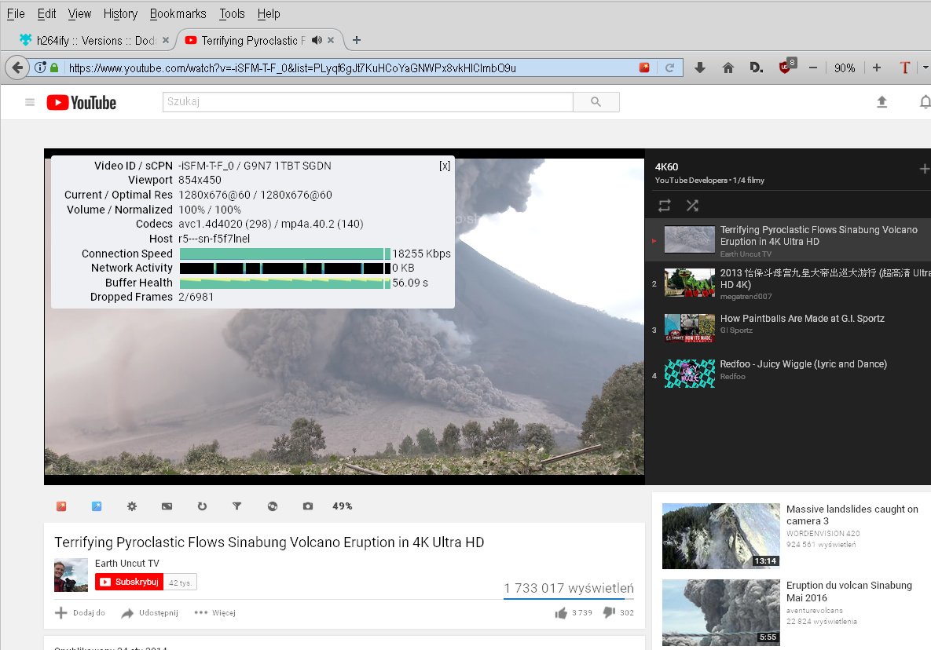Viewport: 931px width, 650px height.
Task: Open the Edit menu
Action: click(47, 13)
